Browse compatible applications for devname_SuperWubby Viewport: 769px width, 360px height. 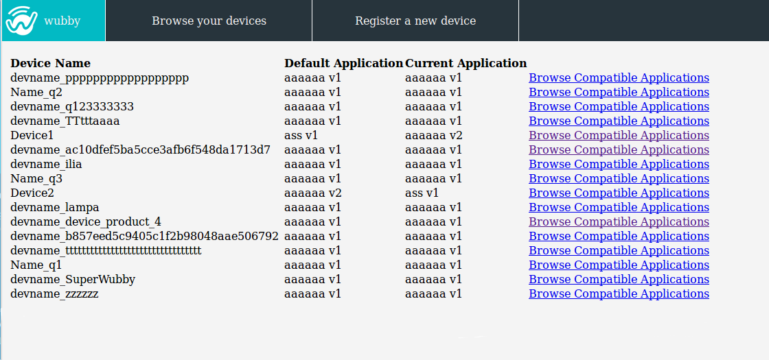coord(619,279)
